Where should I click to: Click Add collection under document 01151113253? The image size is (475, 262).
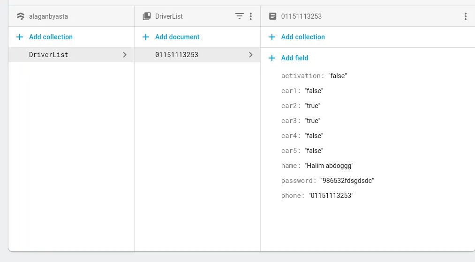click(x=302, y=37)
